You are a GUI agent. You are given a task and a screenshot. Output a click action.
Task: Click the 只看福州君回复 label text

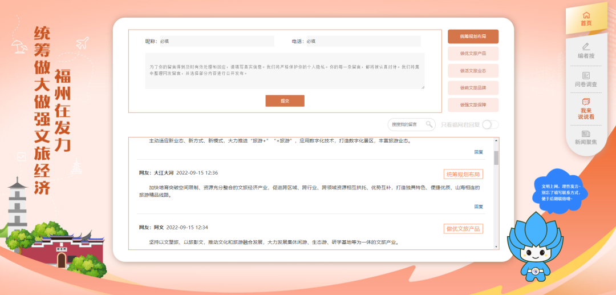[460, 124]
